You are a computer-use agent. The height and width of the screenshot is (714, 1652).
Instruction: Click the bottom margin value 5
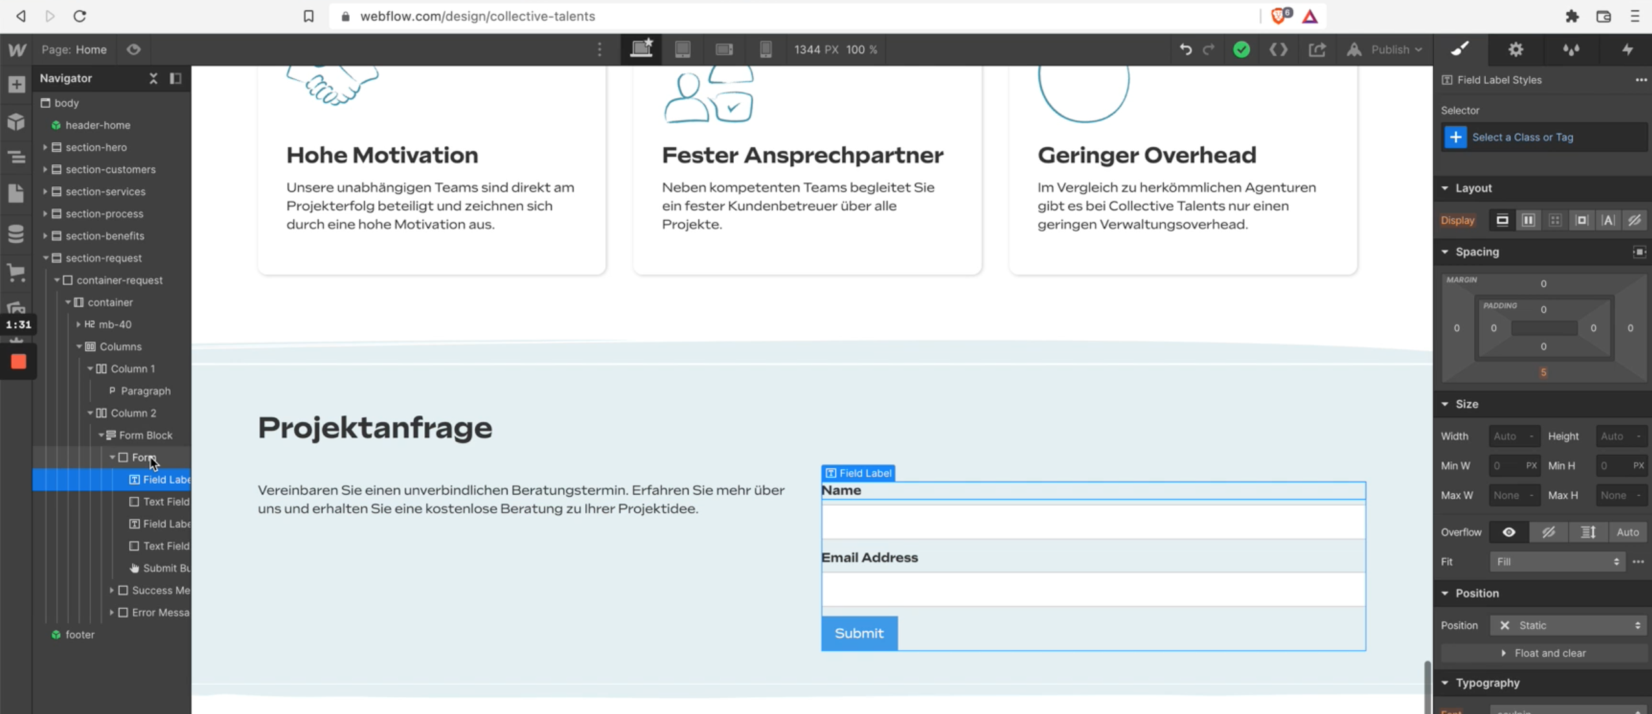click(x=1543, y=373)
